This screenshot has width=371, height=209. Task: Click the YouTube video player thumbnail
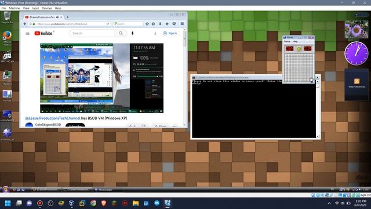102,78
